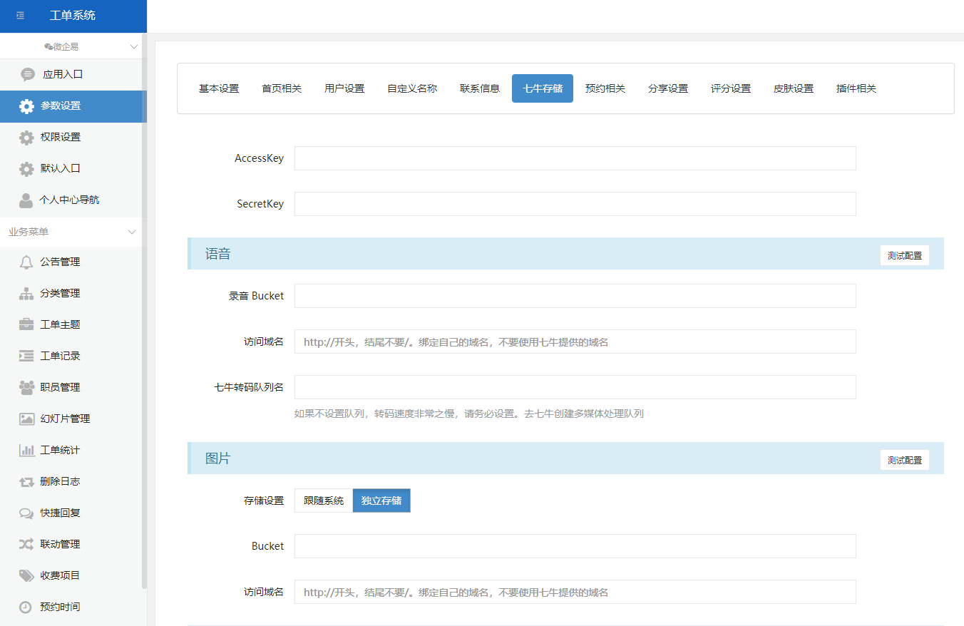The height and width of the screenshot is (626, 964).
Task: Select the 职员管理 people icon
Action: [26, 387]
